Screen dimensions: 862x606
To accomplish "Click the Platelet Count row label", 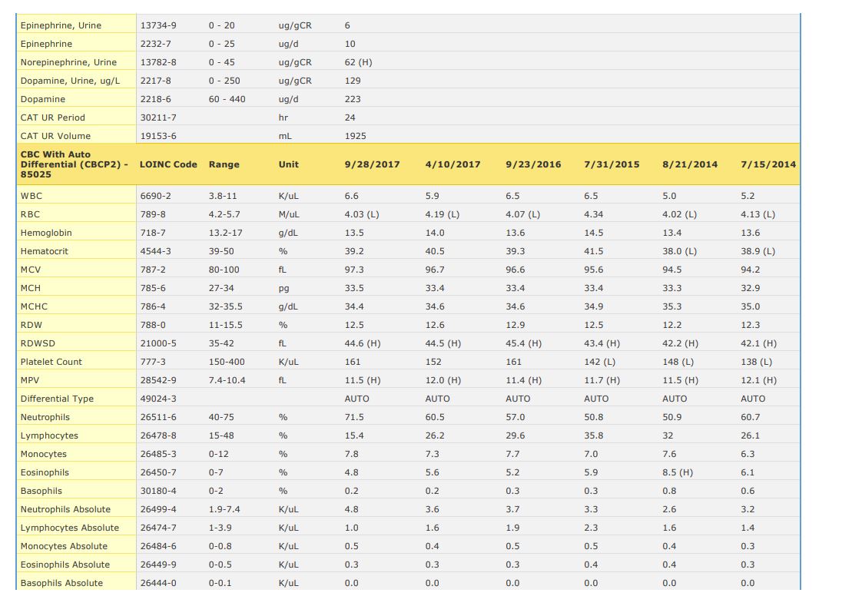I will click(51, 362).
